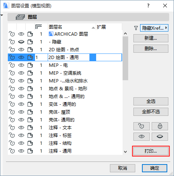Toggle wireframe icon on 2D 绘图 - 热点 row

point(30,50)
